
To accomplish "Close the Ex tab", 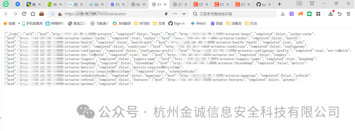I will point(144,4).
